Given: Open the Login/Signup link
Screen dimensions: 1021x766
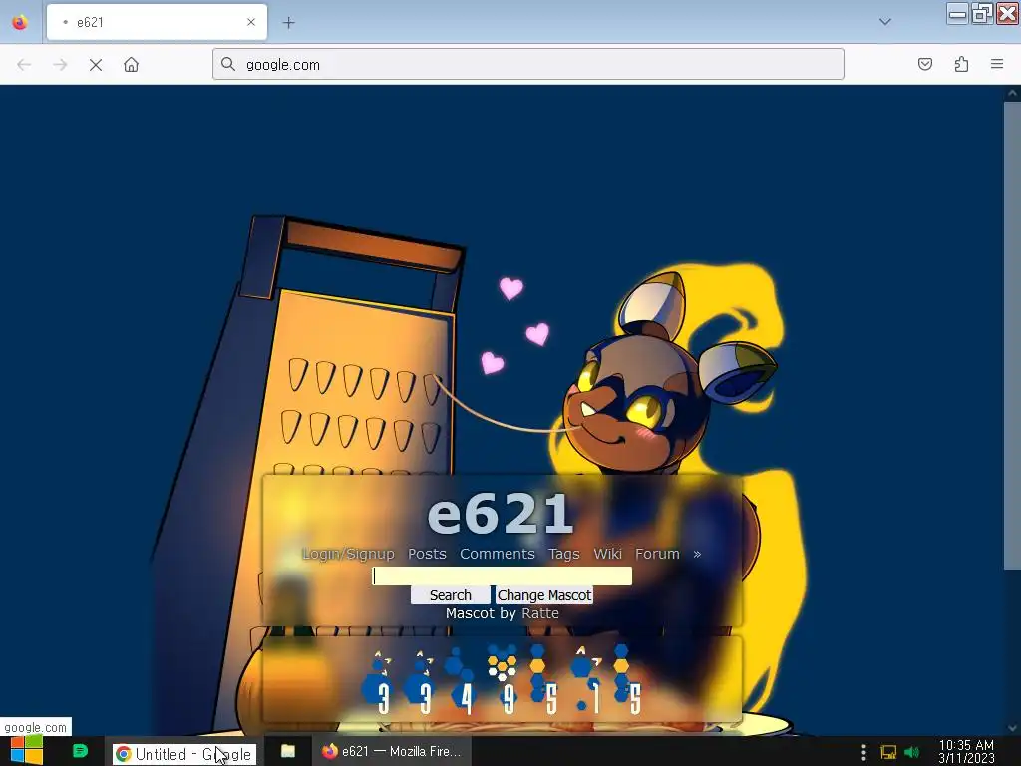Looking at the screenshot, I should coord(348,554).
